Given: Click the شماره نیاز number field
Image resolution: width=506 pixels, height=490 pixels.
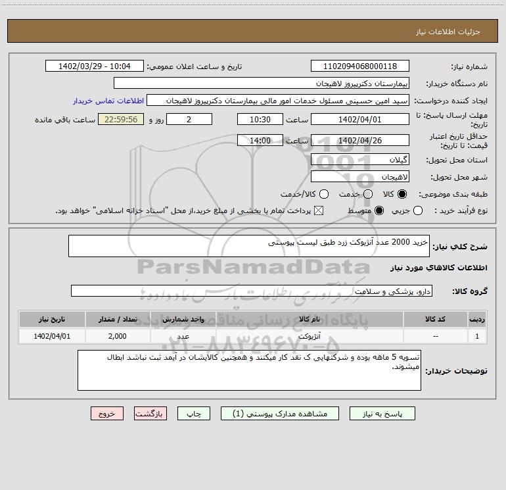Looking at the screenshot, I should coord(360,66).
